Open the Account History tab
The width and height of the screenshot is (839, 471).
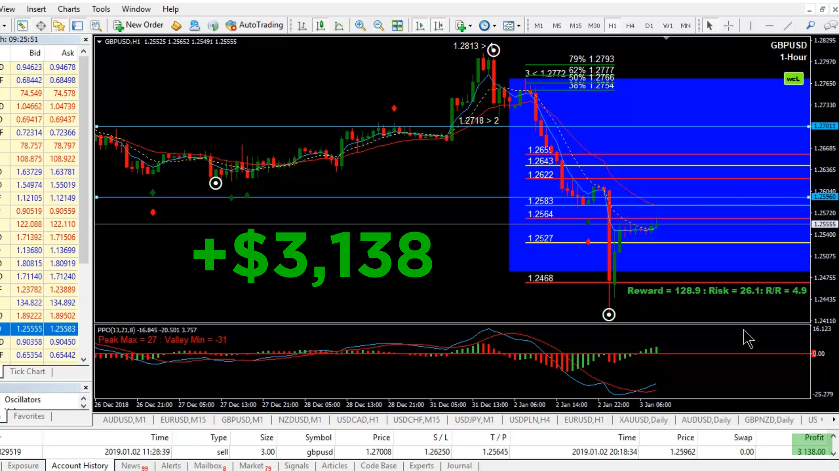pyautogui.click(x=80, y=466)
